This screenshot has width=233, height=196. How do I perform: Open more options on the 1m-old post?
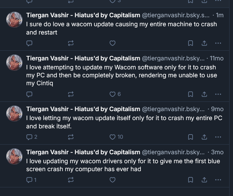pos(218,43)
